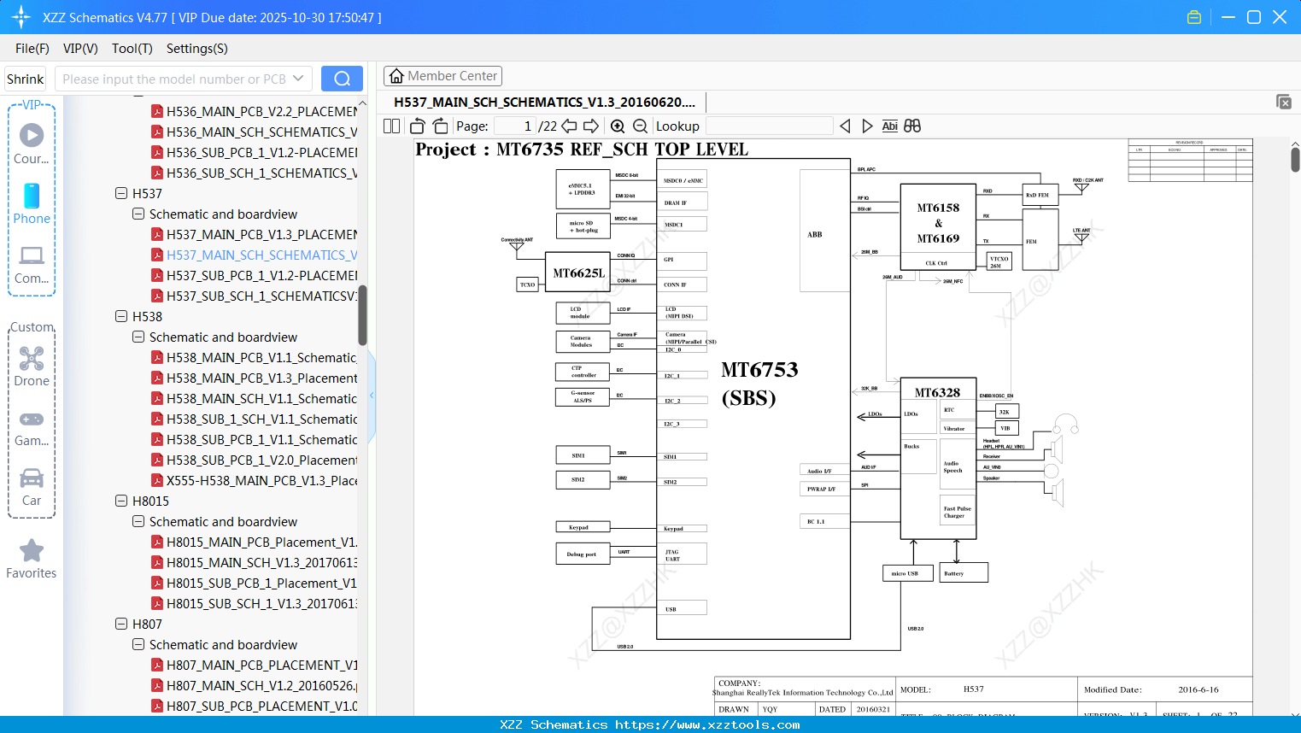The height and width of the screenshot is (733, 1301).
Task: Open the Drone category icon
Action: click(x=32, y=359)
